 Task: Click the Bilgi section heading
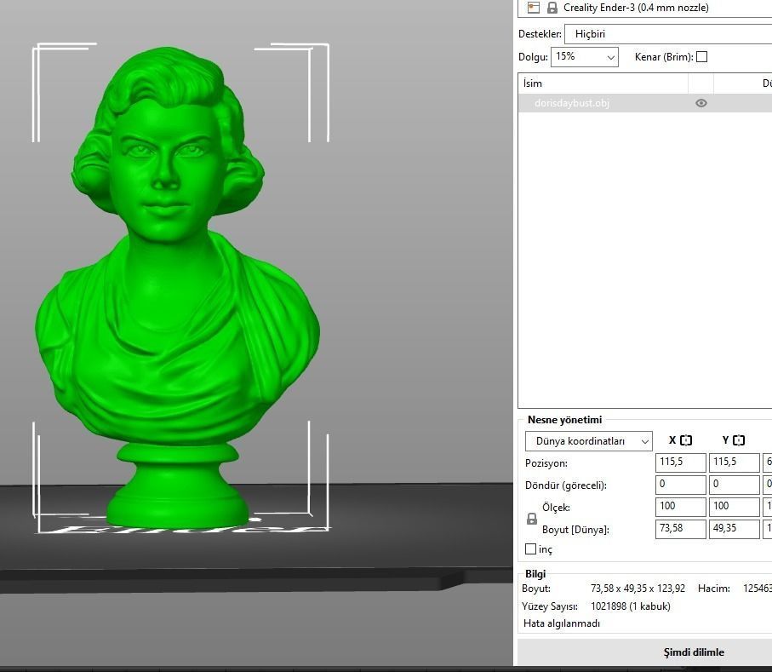pyautogui.click(x=535, y=574)
